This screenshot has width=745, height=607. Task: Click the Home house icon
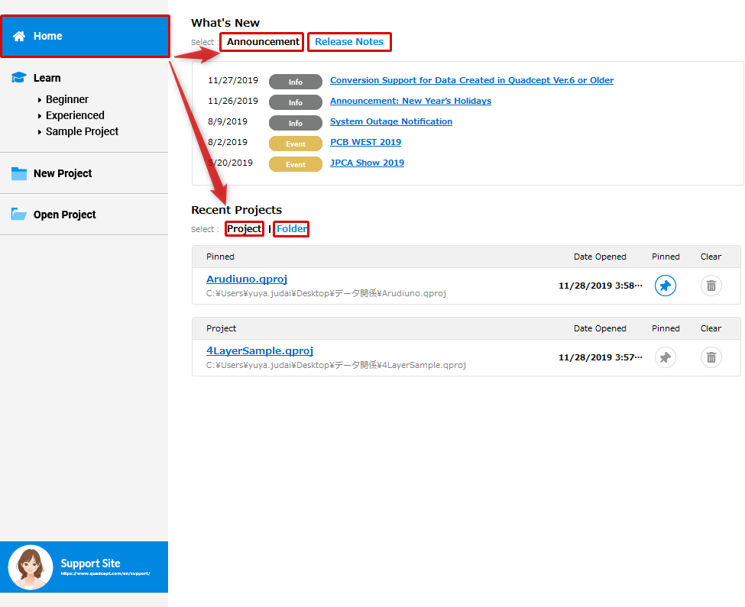(19, 36)
